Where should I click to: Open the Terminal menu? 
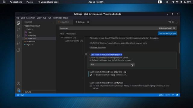coord(57,18)
